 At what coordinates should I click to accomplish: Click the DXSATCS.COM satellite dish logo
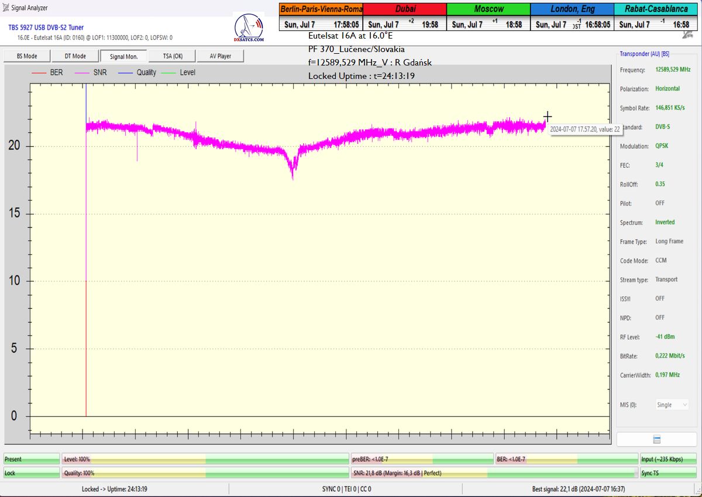pyautogui.click(x=249, y=27)
